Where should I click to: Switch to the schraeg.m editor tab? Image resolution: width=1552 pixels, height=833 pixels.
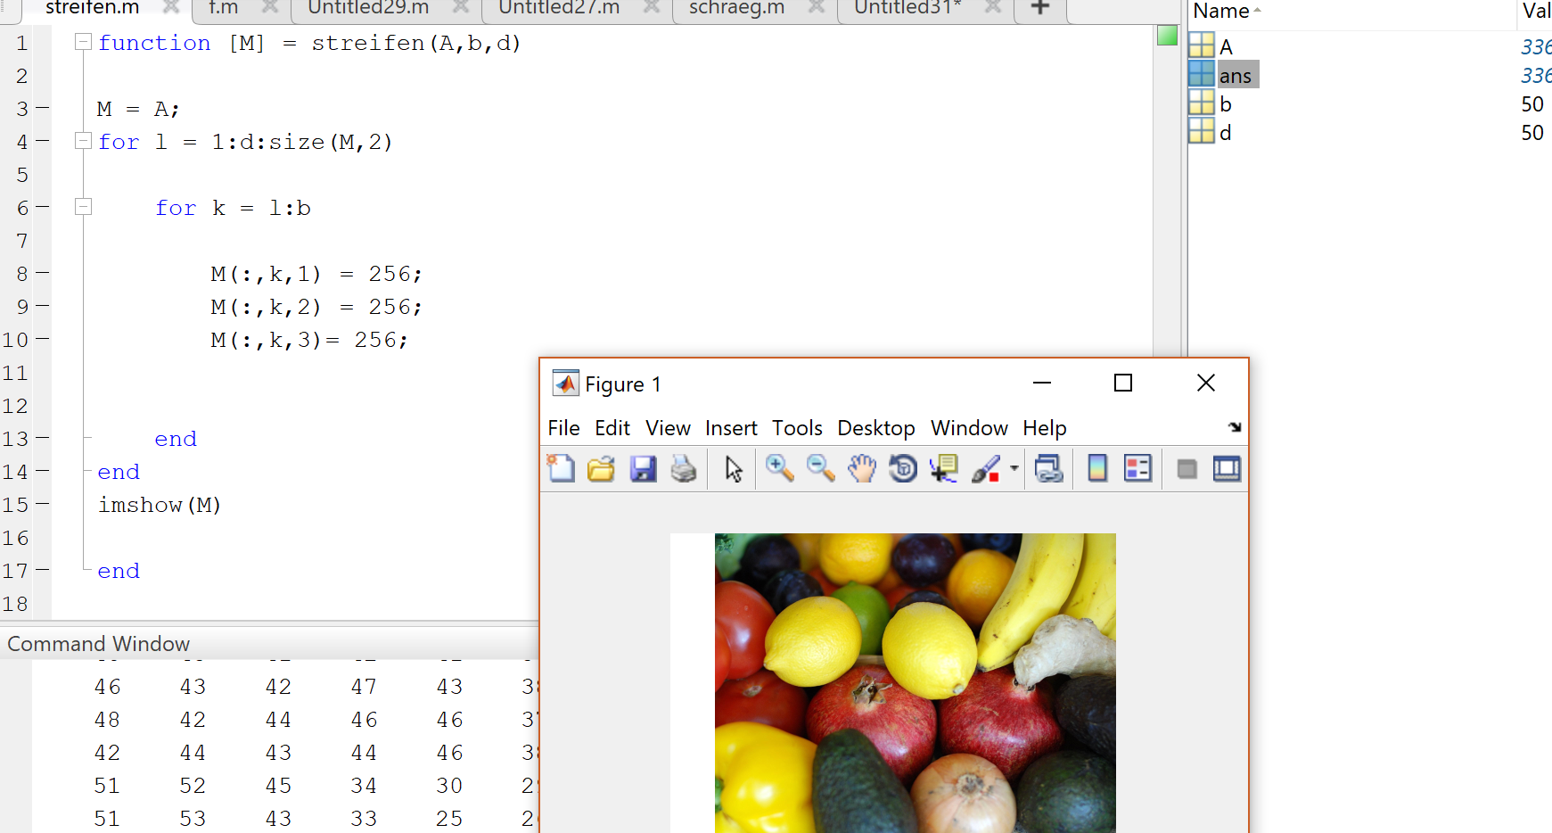click(x=736, y=8)
